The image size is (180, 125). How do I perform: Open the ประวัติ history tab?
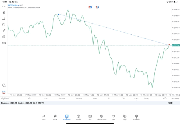click(x=78, y=117)
